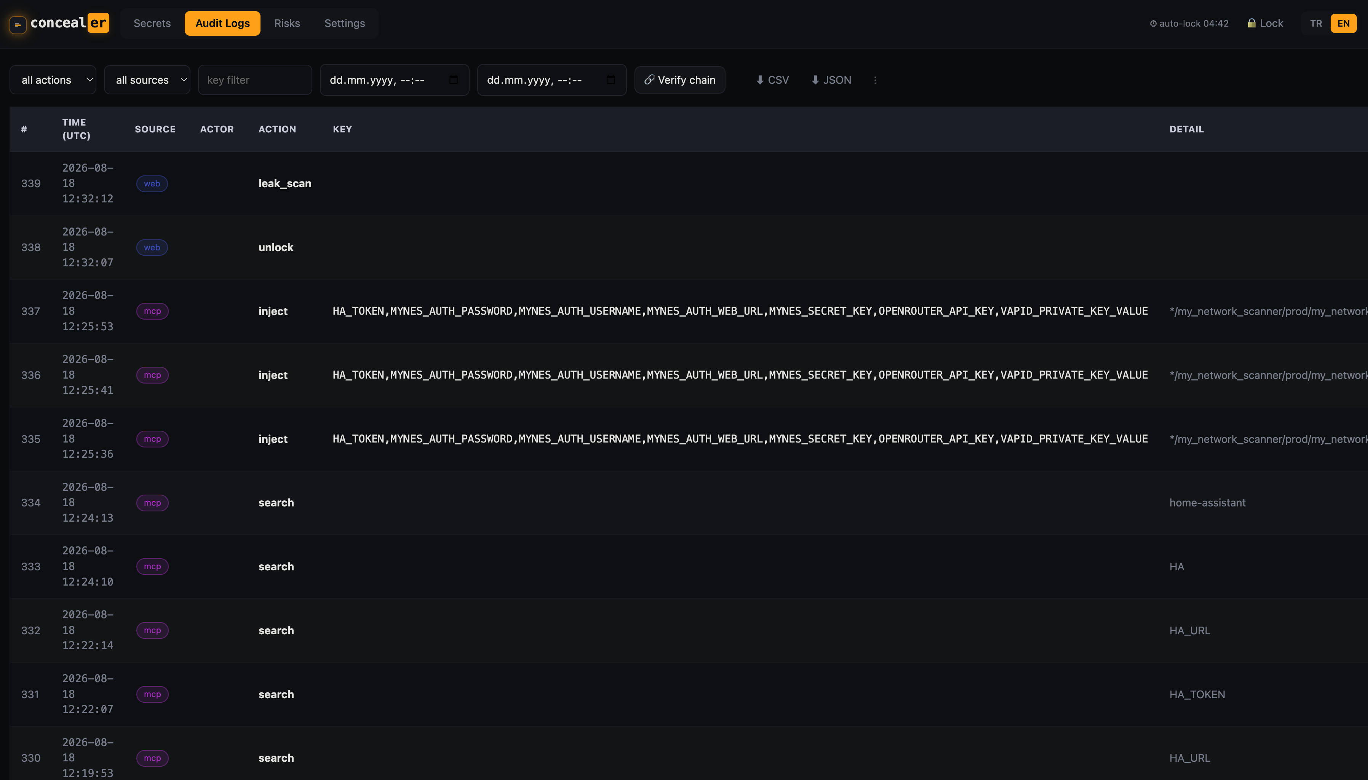Click HA detail in row 333
The image size is (1368, 780).
1177,566
